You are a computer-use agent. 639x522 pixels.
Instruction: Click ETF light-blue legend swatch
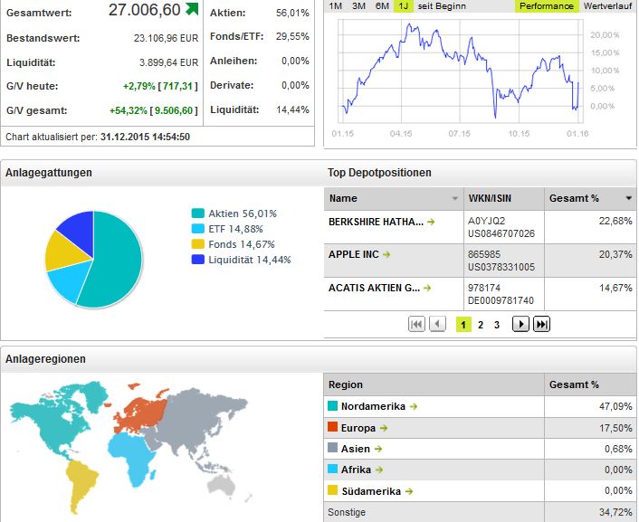pos(197,229)
